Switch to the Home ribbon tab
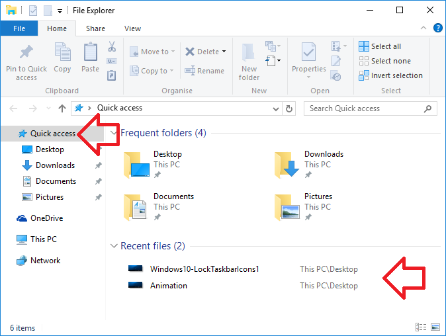The height and width of the screenshot is (336, 446). pos(57,28)
